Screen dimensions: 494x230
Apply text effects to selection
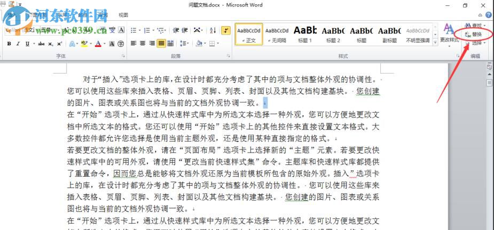[72, 44]
